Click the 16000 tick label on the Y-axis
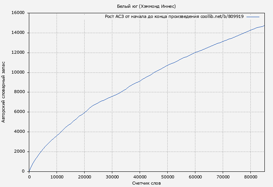The width and height of the screenshot is (273, 187). click(18, 13)
